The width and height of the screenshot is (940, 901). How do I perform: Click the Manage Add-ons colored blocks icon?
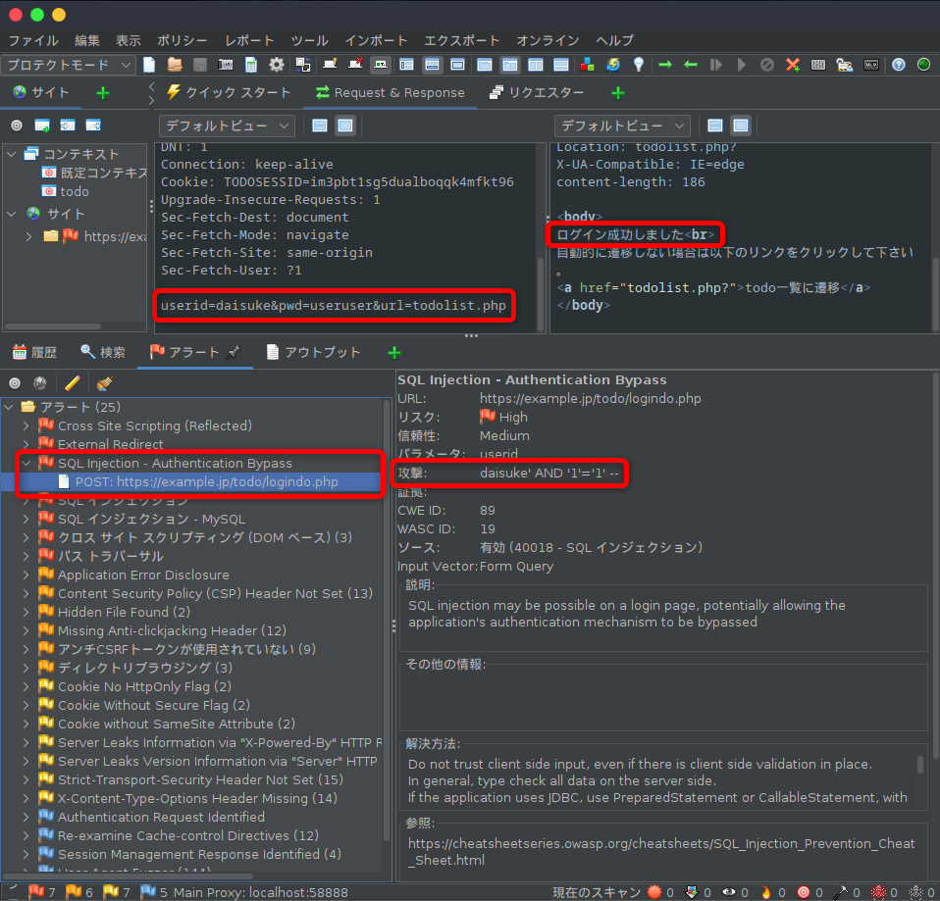588,65
